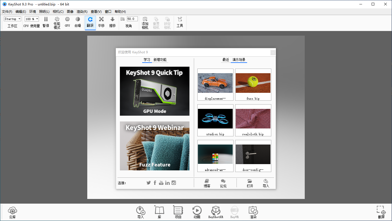Open the realcloth.bip scene thumbnail
The width and height of the screenshot is (392, 221).
pyautogui.click(x=253, y=120)
